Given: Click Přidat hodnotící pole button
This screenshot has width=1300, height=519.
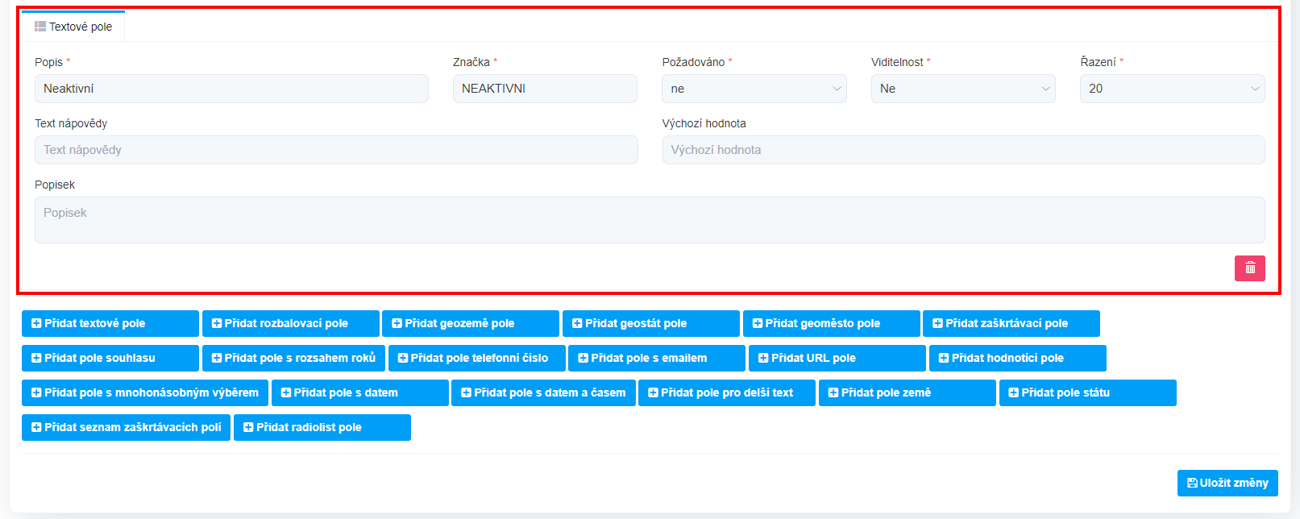Looking at the screenshot, I should coord(1018,358).
